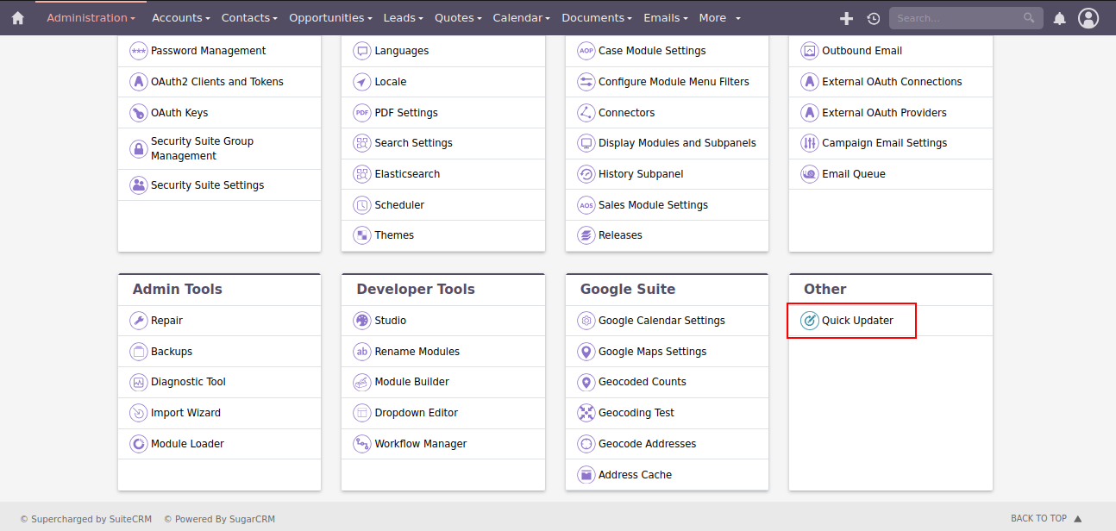Viewport: 1116px width, 531px height.
Task: Click the Repair wrench icon
Action: coord(138,321)
